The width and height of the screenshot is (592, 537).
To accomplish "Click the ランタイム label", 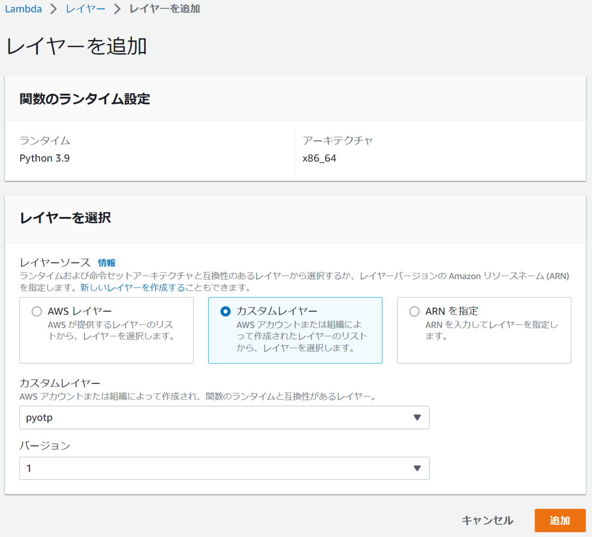I will click(45, 141).
